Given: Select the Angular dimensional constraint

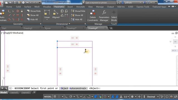Looking at the screenshot, I should 62,15.
